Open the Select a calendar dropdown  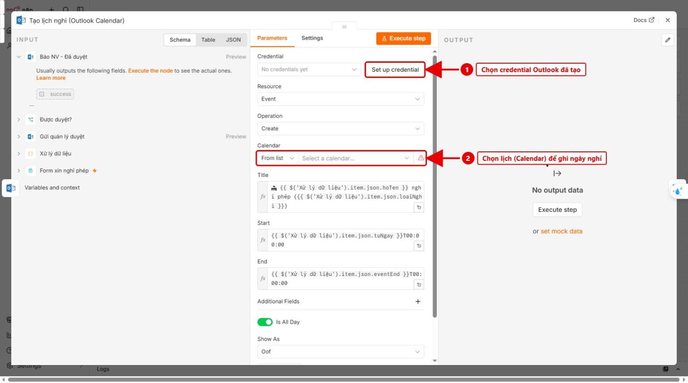[356, 158]
